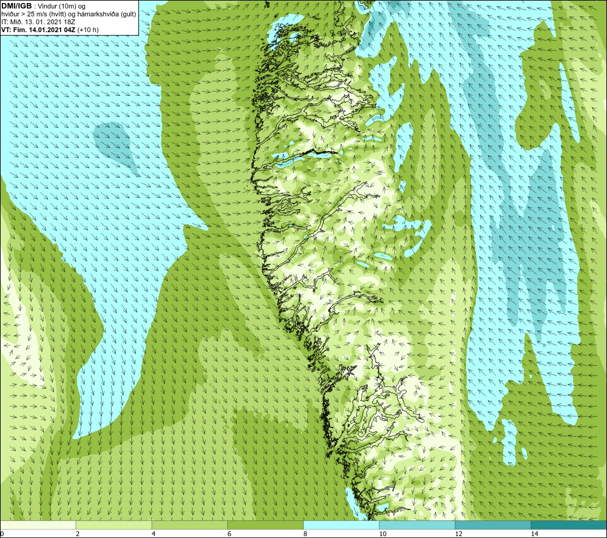Select the medium green 4–6 m/s legend segment
This screenshot has width=607, height=538.
[x=189, y=525]
